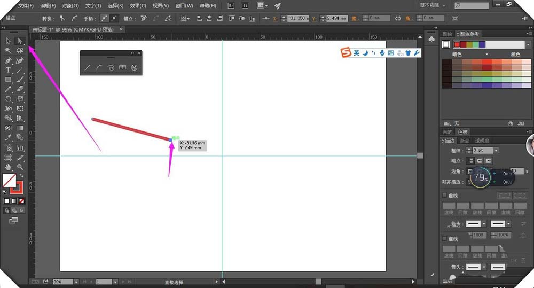Select the Type tool in toolbar
The height and width of the screenshot is (288, 534).
[x=9, y=70]
